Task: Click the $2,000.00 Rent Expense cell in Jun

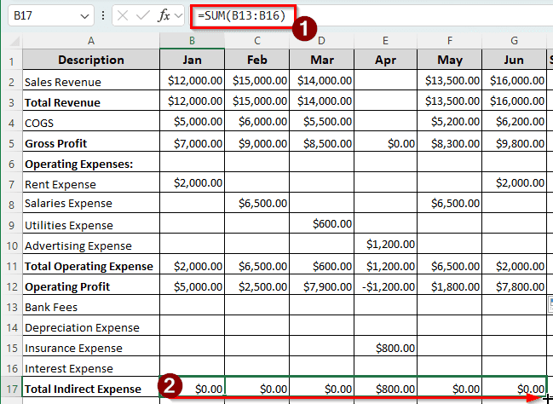Action: point(514,182)
